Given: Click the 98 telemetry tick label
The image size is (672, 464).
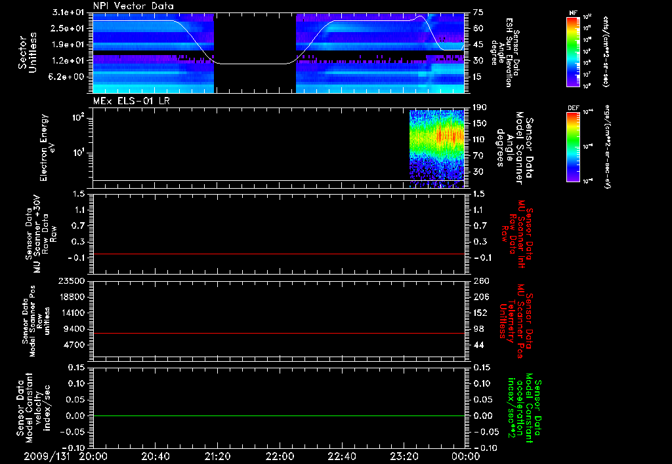Looking at the screenshot, I should point(478,329).
